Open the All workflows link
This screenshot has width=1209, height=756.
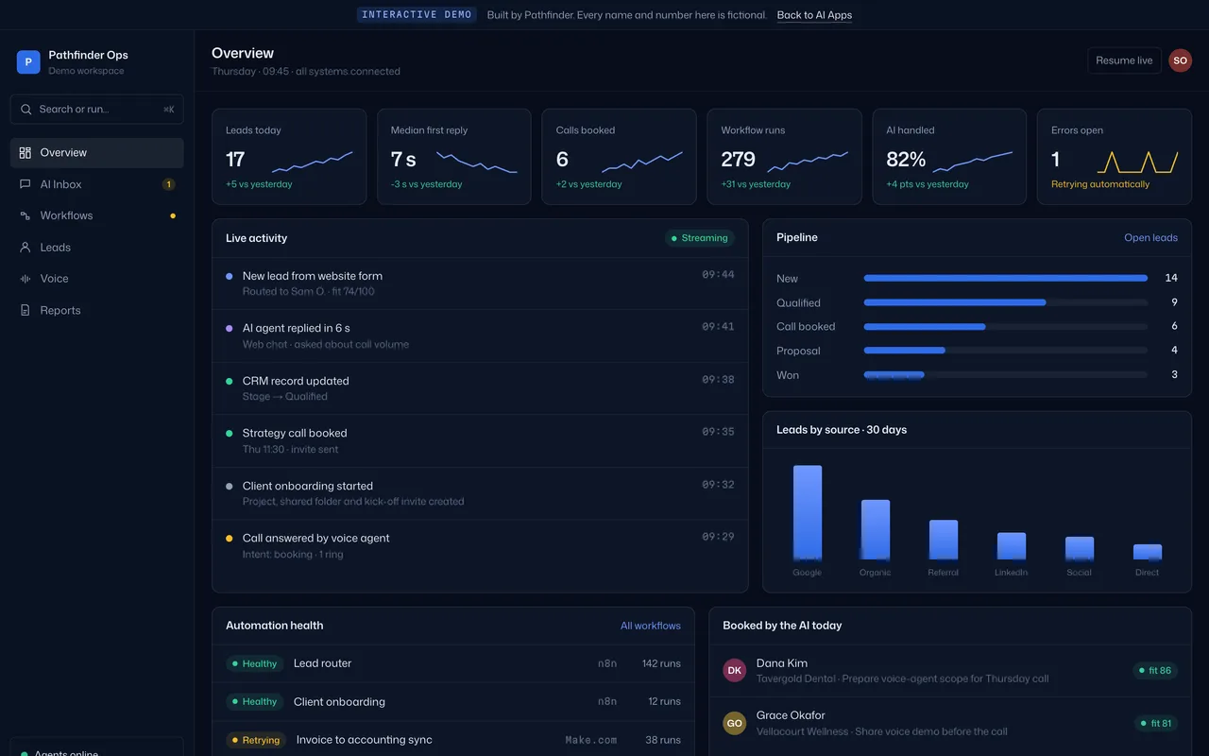(651, 626)
